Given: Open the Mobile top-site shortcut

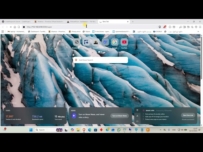Looking at the screenshot, I should [76, 42].
